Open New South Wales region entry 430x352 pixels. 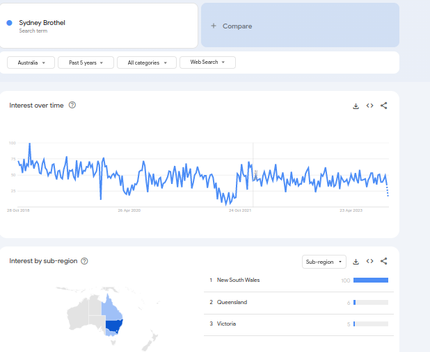pyautogui.click(x=239, y=280)
